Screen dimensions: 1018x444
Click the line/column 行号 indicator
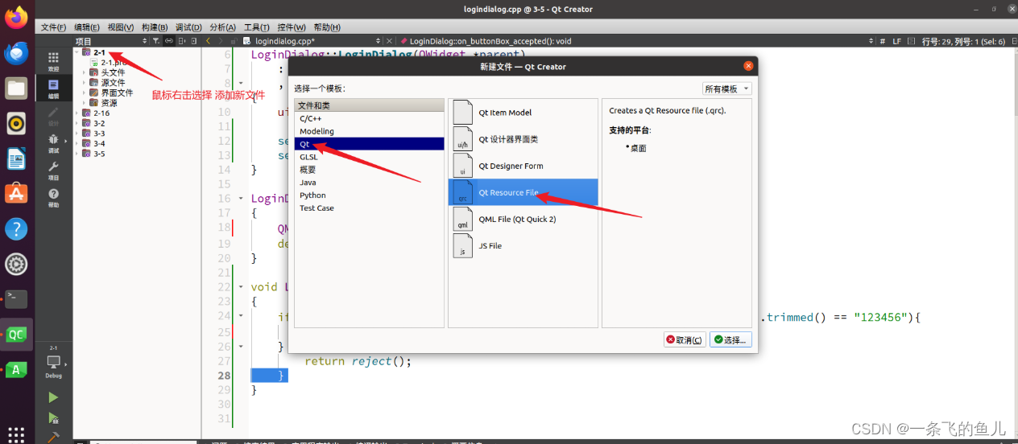[964, 40]
